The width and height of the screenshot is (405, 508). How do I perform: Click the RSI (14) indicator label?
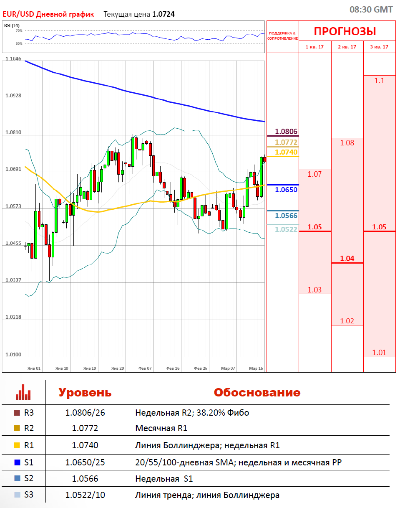(12, 25)
